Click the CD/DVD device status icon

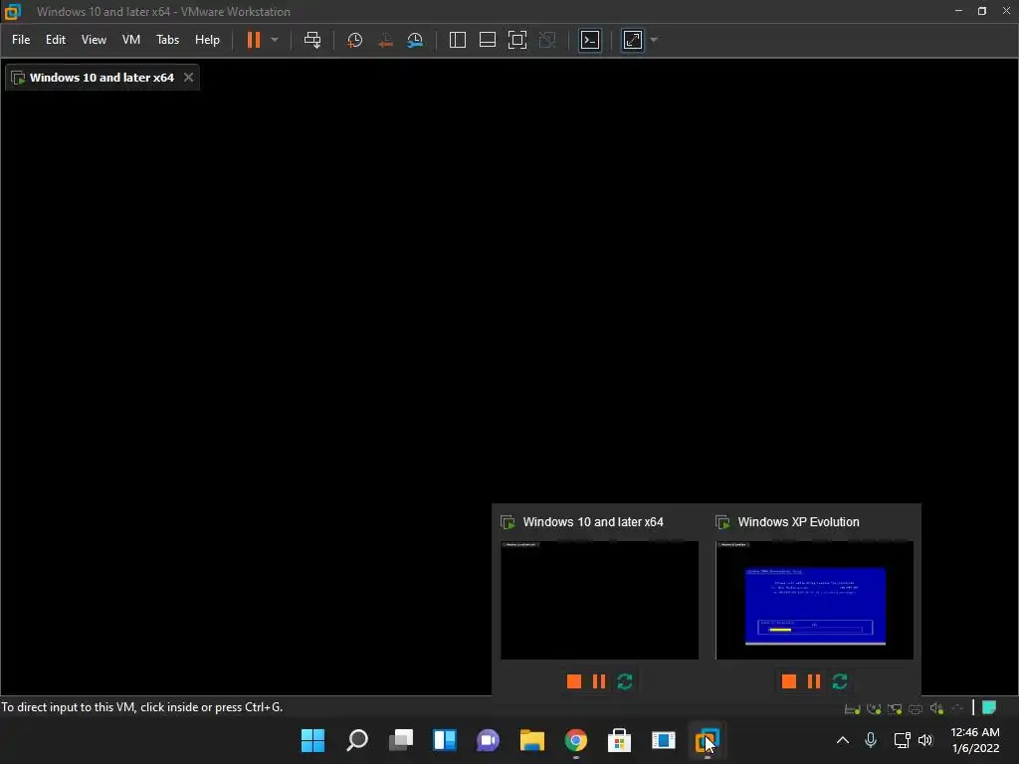pos(874,708)
